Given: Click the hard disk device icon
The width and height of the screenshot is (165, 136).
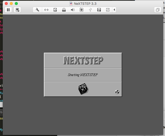Looking at the screenshot, I should 55,10.
